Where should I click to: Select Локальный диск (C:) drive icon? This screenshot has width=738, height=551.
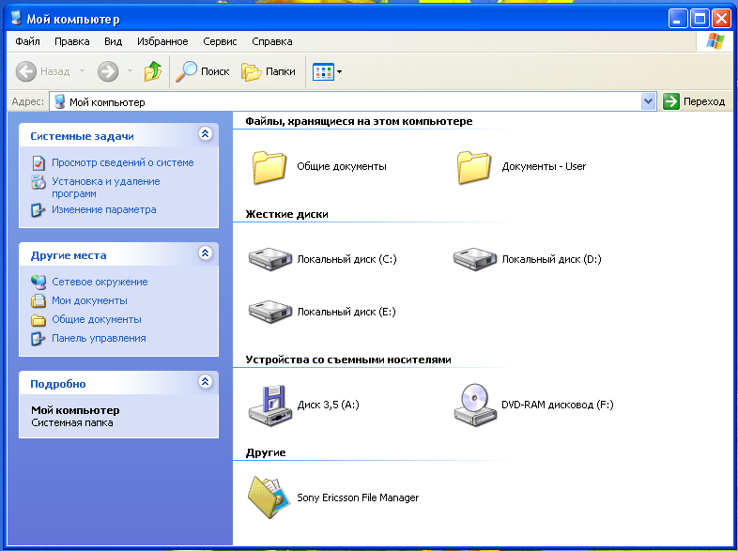[270, 259]
